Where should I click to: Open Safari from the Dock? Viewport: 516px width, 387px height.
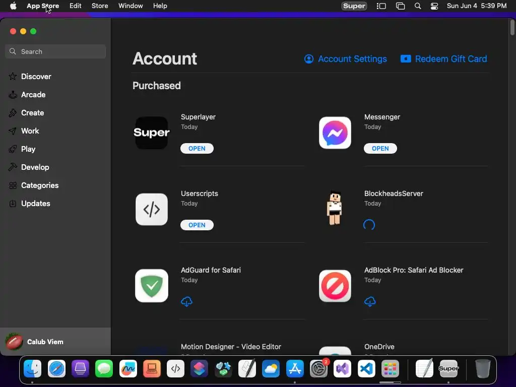point(56,368)
